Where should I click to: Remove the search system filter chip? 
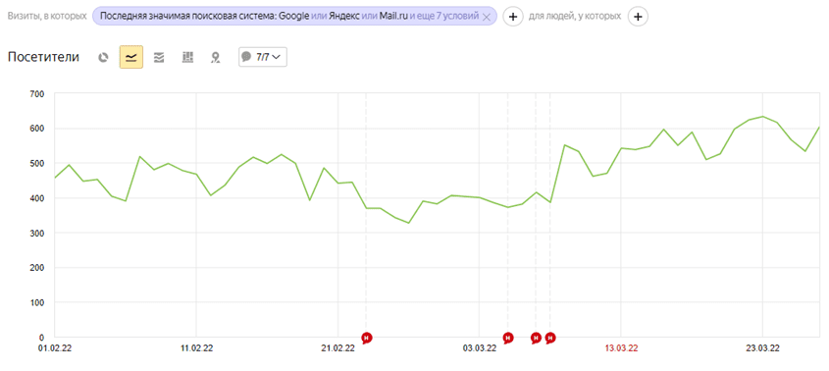point(487,17)
